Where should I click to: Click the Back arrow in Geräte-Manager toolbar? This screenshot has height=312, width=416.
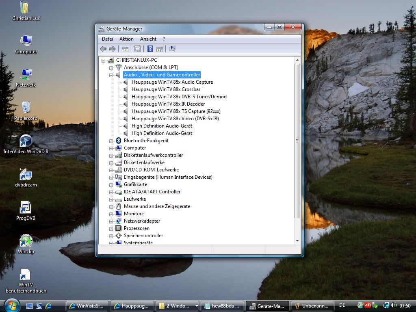103,49
